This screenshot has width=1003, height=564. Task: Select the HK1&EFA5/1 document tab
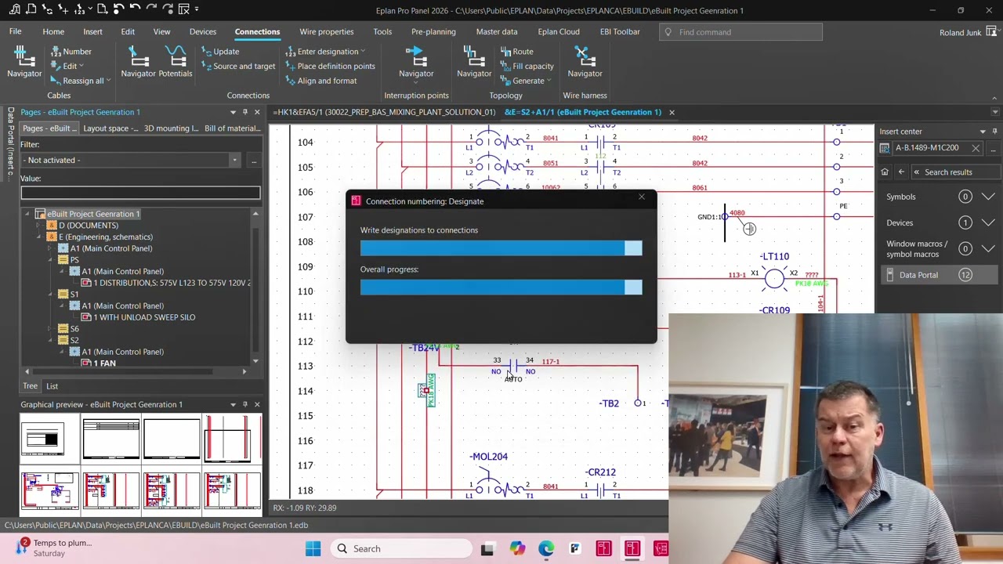(384, 112)
